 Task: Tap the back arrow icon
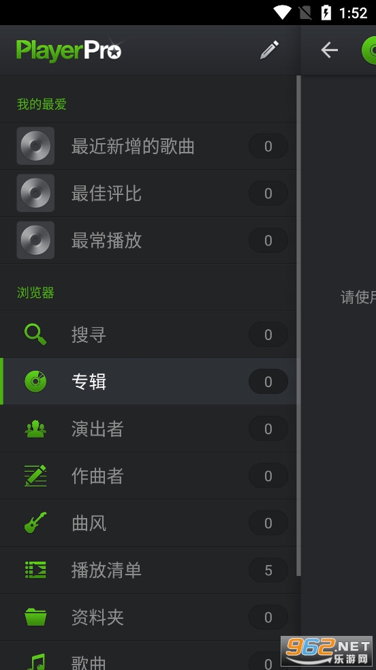coord(329,50)
